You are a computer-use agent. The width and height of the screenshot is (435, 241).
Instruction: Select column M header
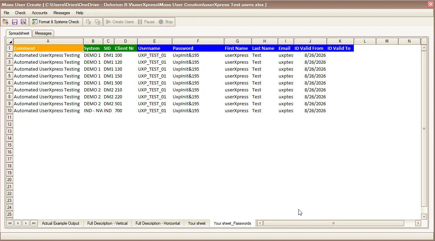pyautogui.click(x=387, y=41)
